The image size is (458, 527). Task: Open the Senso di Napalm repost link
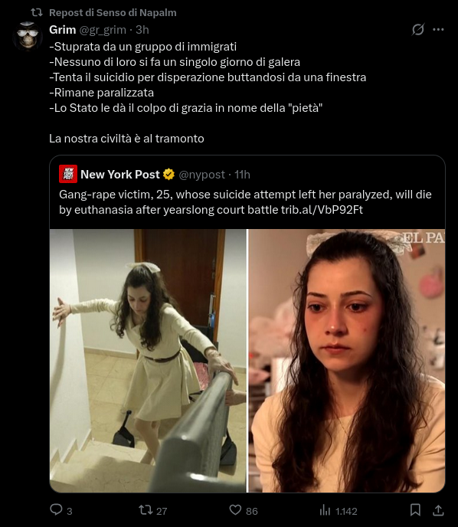tap(113, 13)
